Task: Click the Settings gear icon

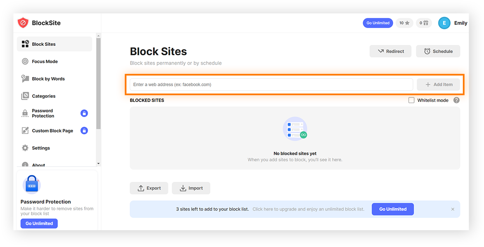Action: click(x=26, y=148)
